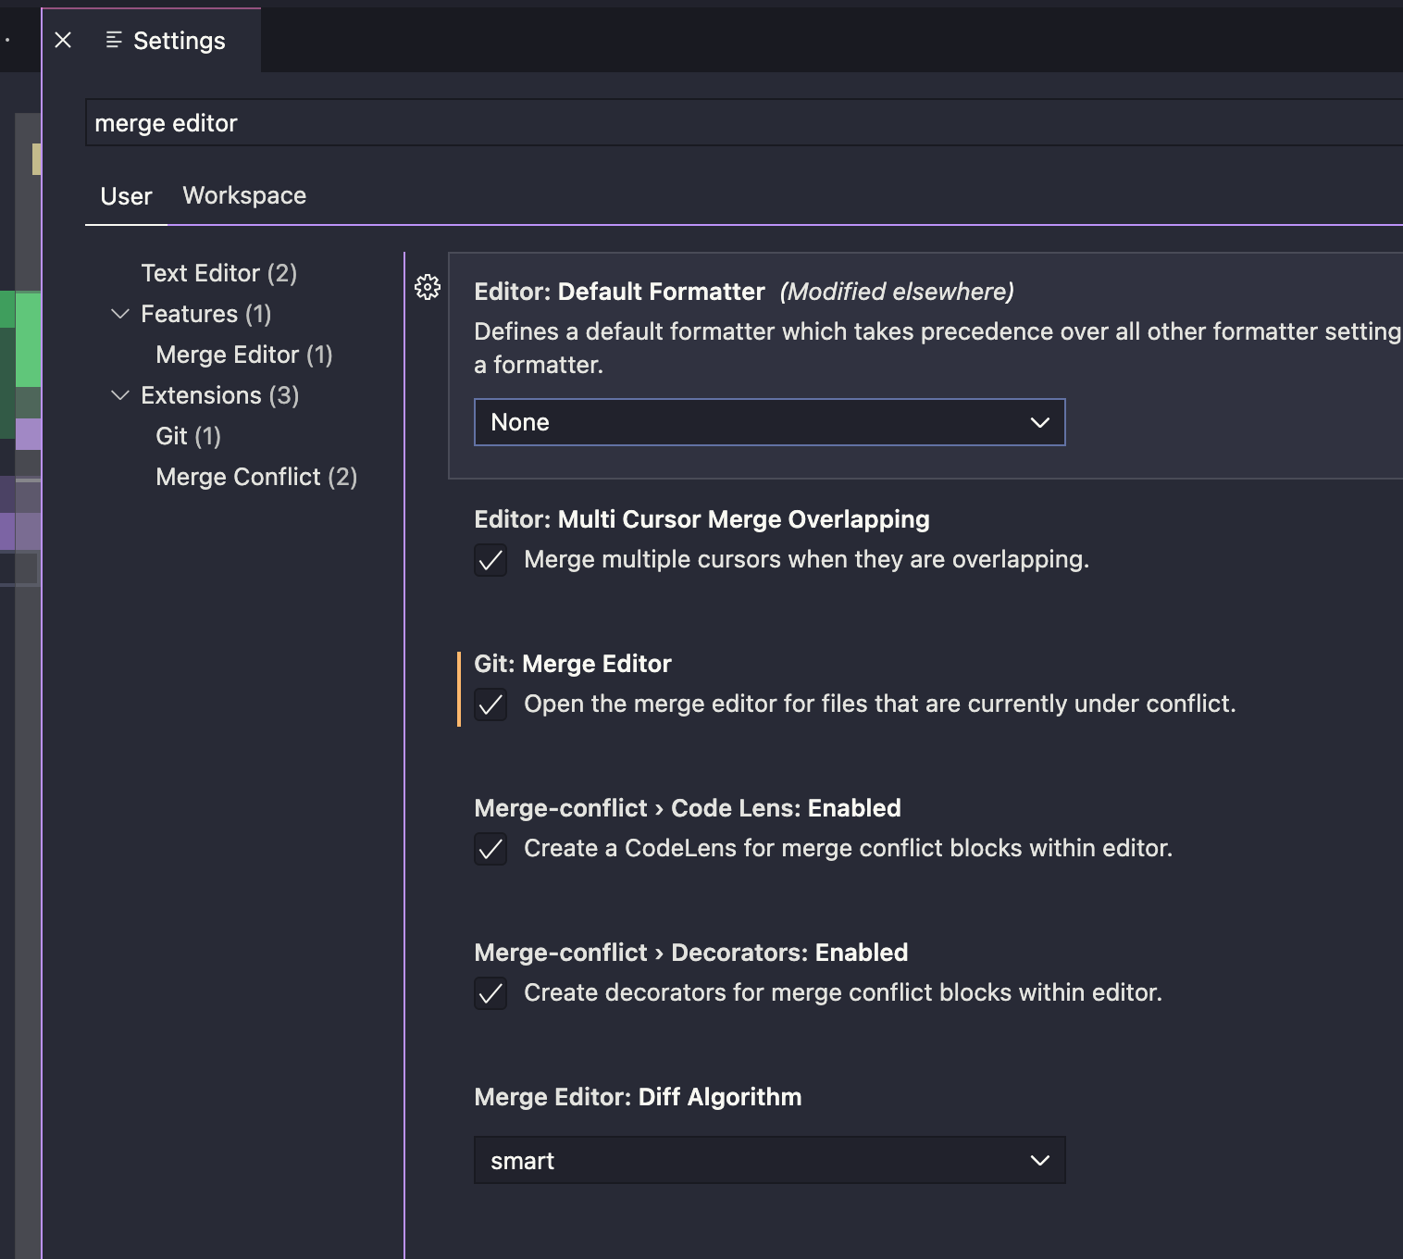Open the Diff Algorithm dropdown
Image resolution: width=1403 pixels, height=1259 pixels.
click(769, 1160)
